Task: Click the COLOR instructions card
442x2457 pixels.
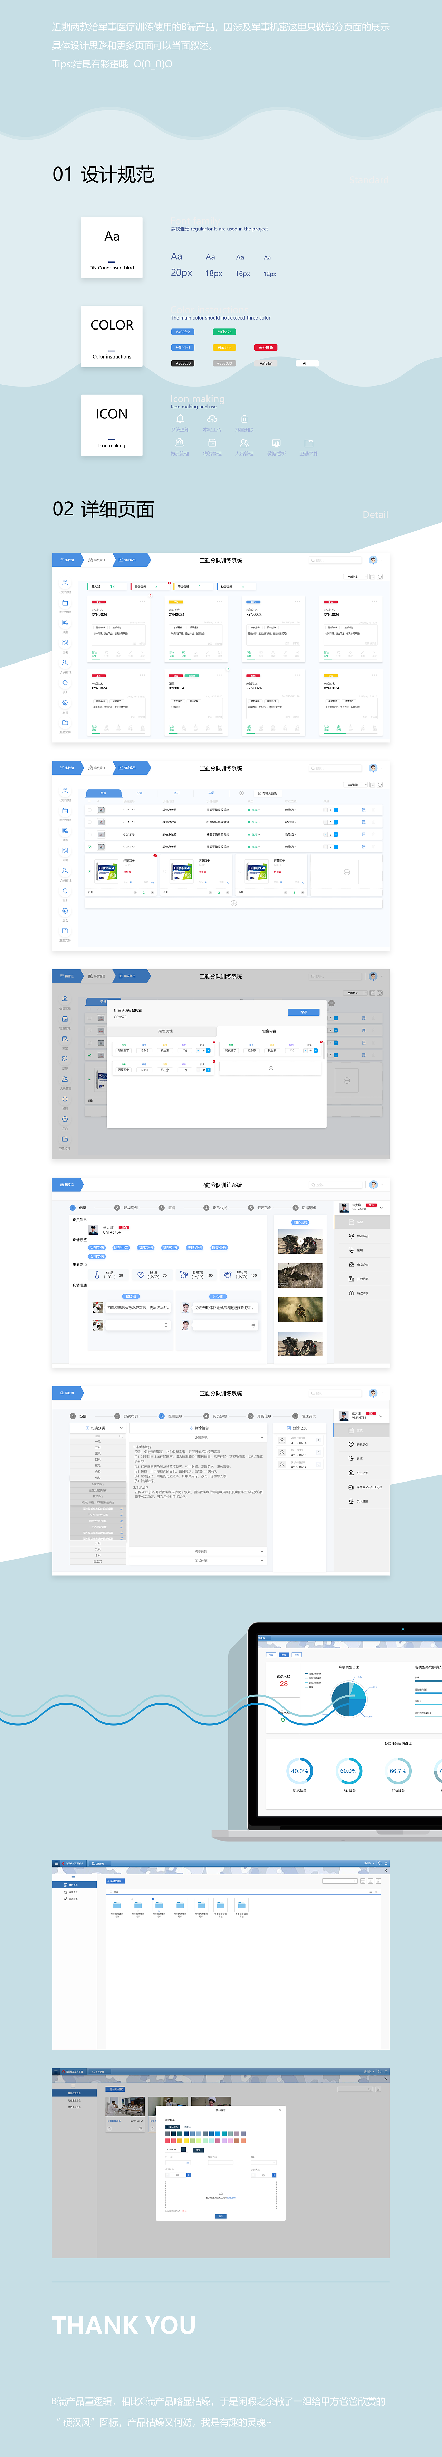Action: click(x=112, y=337)
